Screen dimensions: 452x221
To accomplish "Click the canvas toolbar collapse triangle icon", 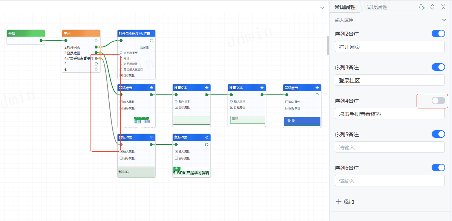I will click(322, 7).
